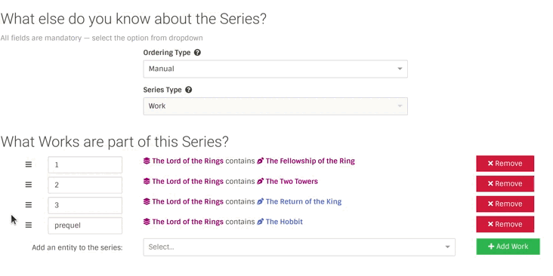The image size is (553, 276).
Task: Open the Series Type dropdown showing Work
Action: pyautogui.click(x=276, y=106)
